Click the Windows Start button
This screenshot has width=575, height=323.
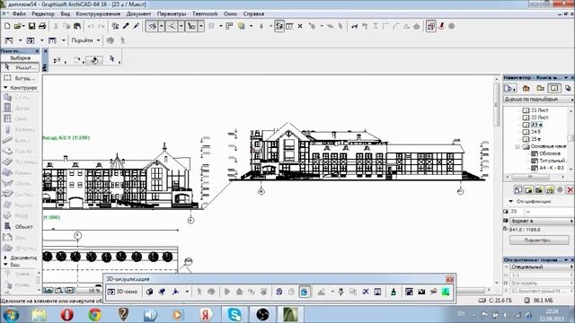coord(11,315)
